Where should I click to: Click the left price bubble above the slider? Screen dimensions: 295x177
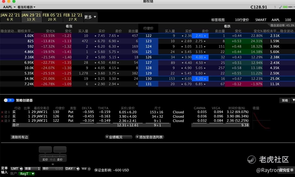point(45,150)
